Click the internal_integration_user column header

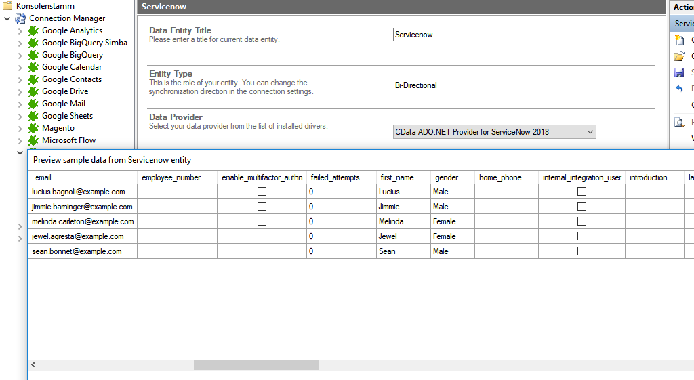point(582,177)
